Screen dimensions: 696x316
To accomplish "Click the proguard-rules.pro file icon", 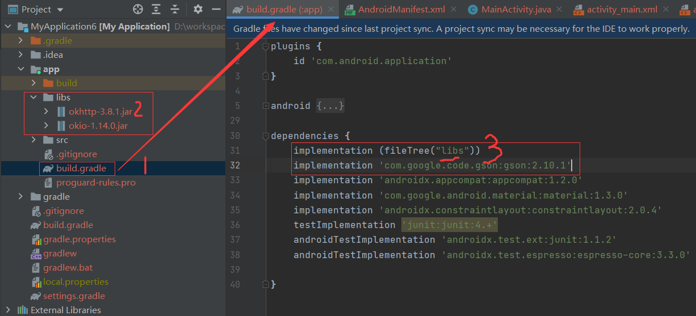I will [49, 183].
